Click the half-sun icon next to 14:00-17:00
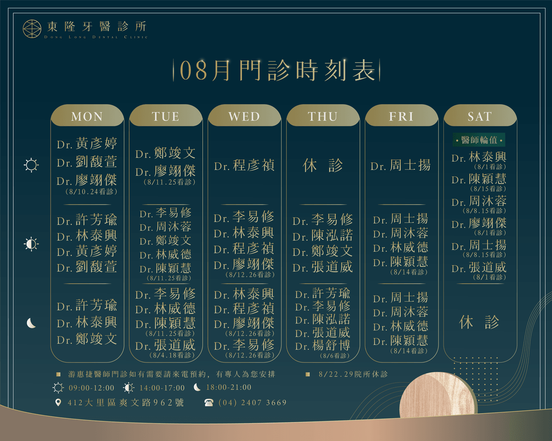This screenshot has width=552, height=441. [x=129, y=388]
